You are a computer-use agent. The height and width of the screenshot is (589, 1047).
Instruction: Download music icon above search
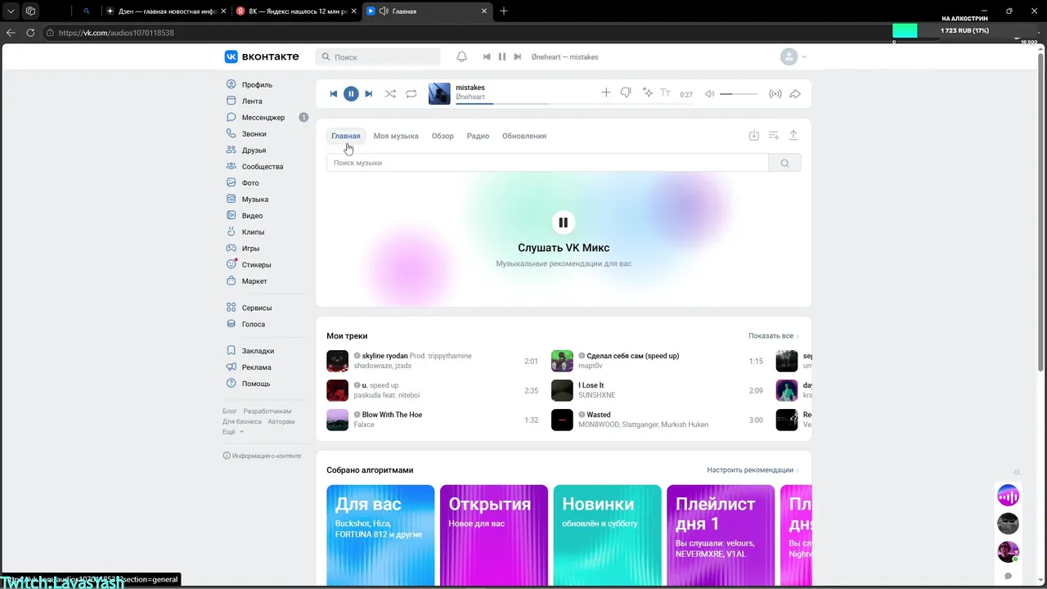754,136
